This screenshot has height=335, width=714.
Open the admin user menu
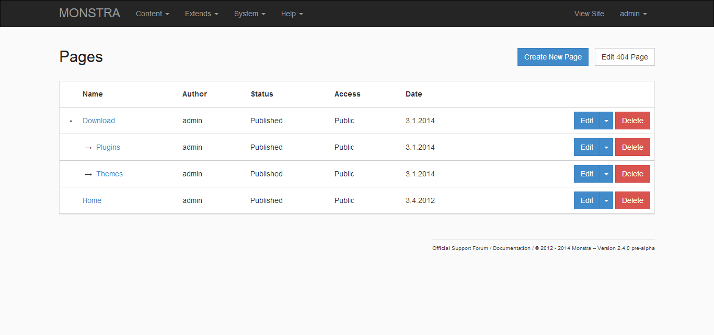tap(633, 14)
